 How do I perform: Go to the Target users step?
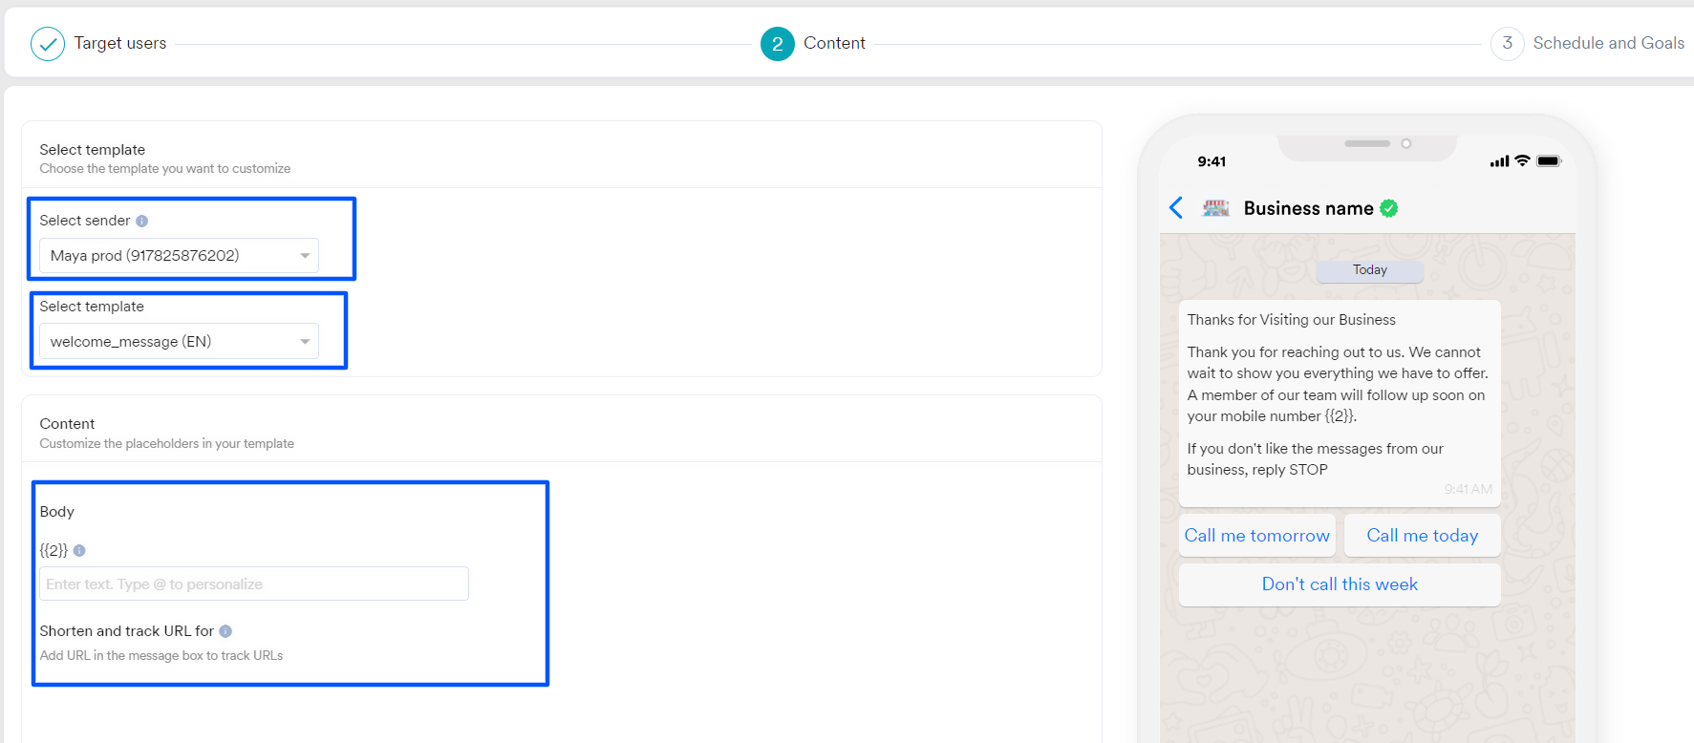[120, 44]
